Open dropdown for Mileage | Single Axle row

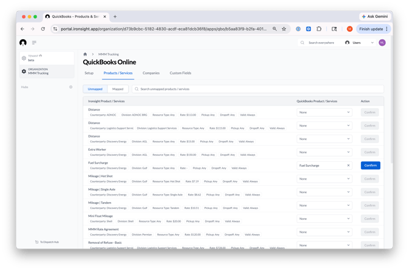coord(325,192)
